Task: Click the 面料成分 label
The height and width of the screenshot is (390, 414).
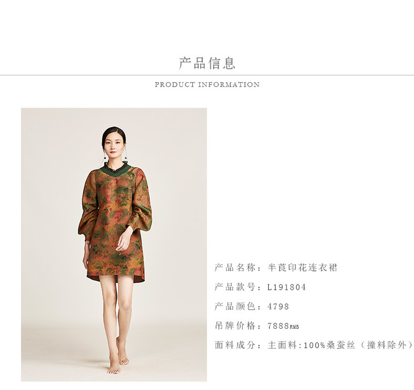Action: (235, 345)
